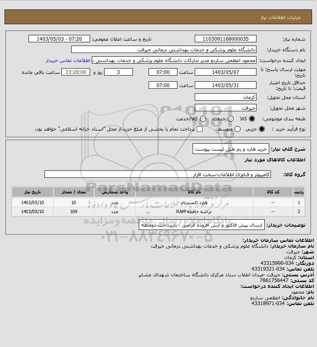Image resolution: width=317 pixels, height=347 pixels.
Task: Choose the متوسط purchase process radio
Action: pos(238,129)
